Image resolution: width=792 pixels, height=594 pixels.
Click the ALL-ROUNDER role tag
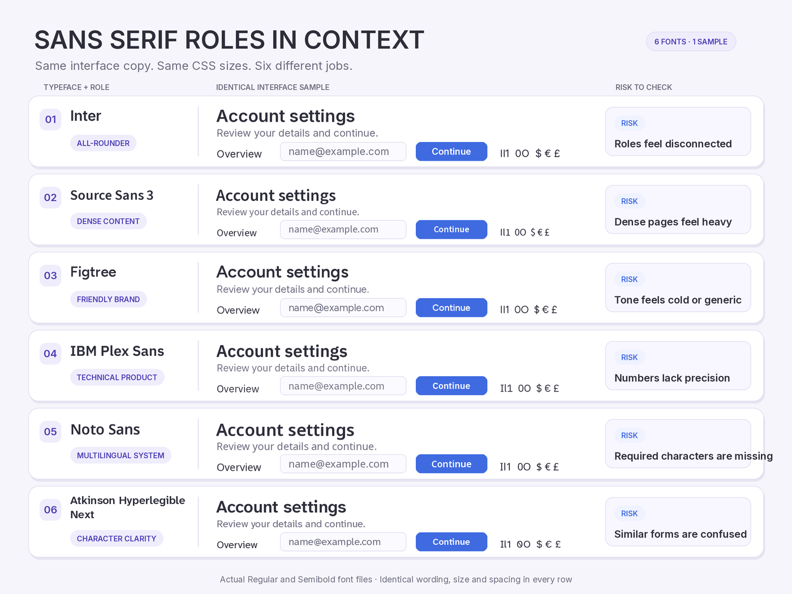tap(103, 143)
